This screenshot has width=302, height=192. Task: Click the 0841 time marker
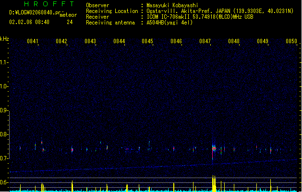point(33,41)
